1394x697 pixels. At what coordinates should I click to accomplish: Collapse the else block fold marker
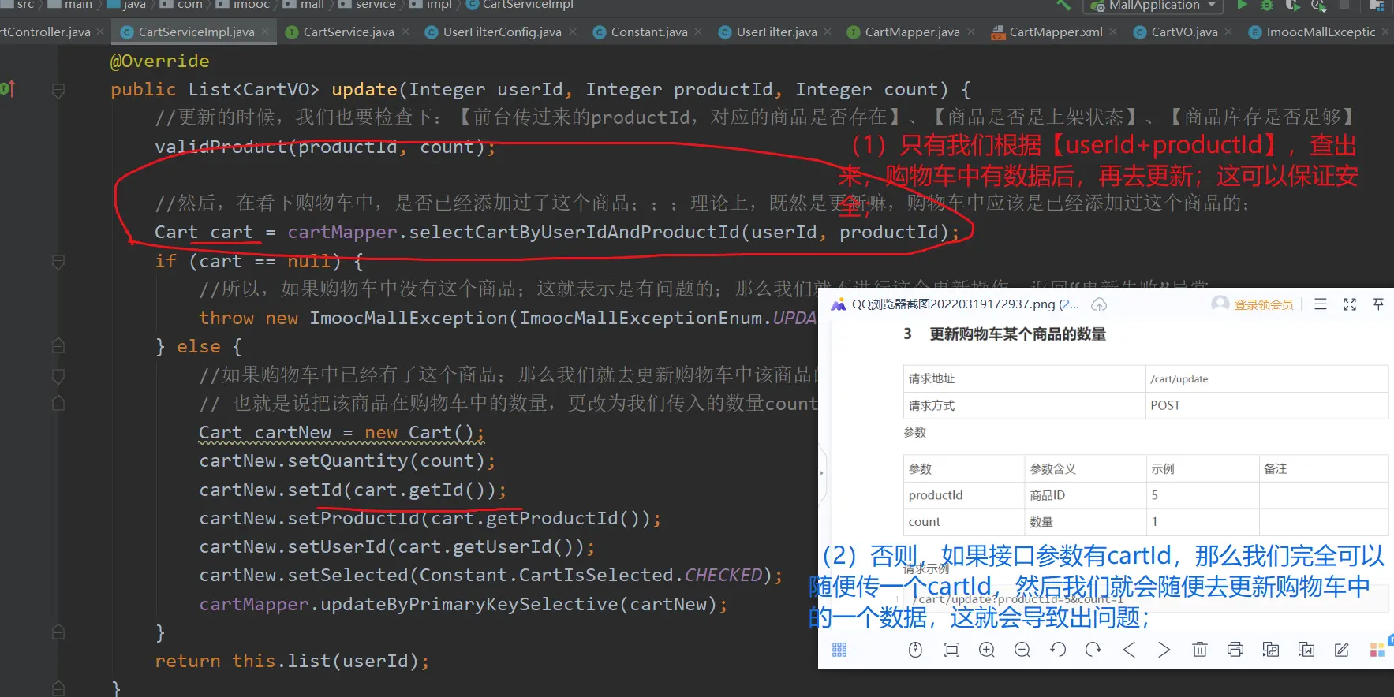[58, 346]
